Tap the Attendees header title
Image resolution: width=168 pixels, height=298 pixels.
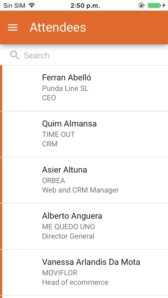(x=58, y=27)
